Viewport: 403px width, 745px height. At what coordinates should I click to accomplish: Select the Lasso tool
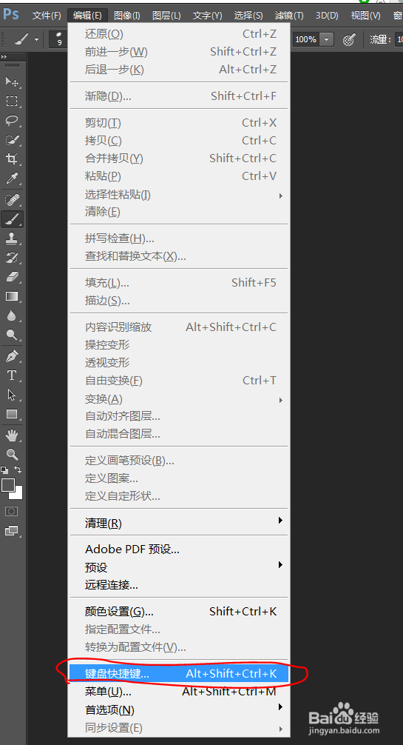tap(12, 120)
